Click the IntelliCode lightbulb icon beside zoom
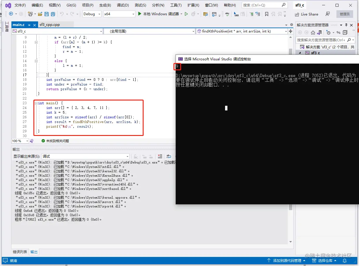Screen dimensions: 359x266 click(x=32, y=141)
